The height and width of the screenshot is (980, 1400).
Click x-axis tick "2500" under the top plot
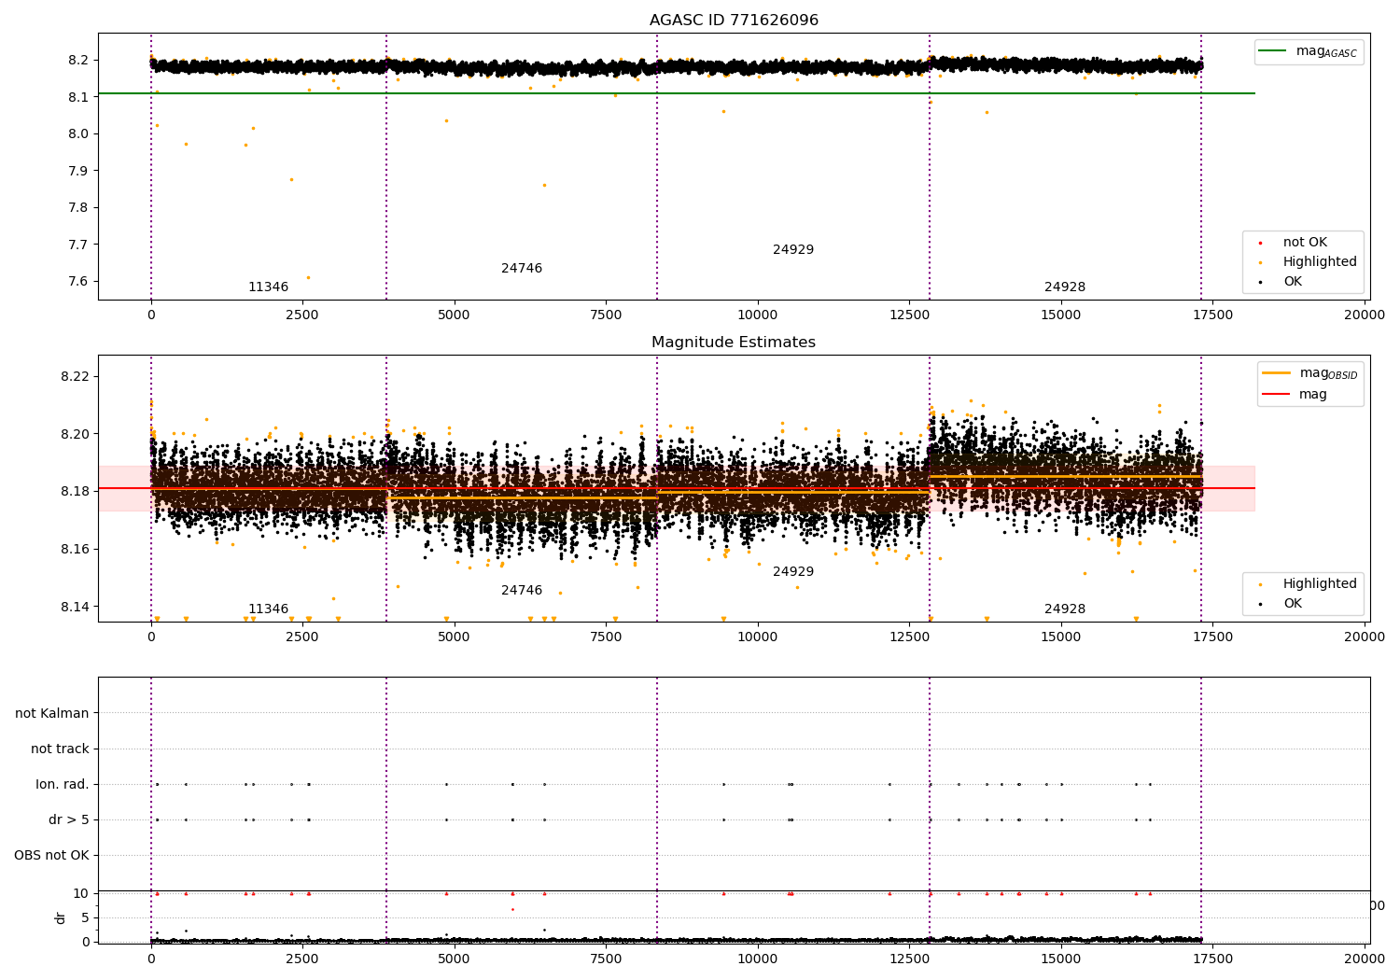pos(302,315)
